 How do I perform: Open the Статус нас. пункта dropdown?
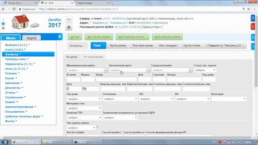click(x=205, y=70)
